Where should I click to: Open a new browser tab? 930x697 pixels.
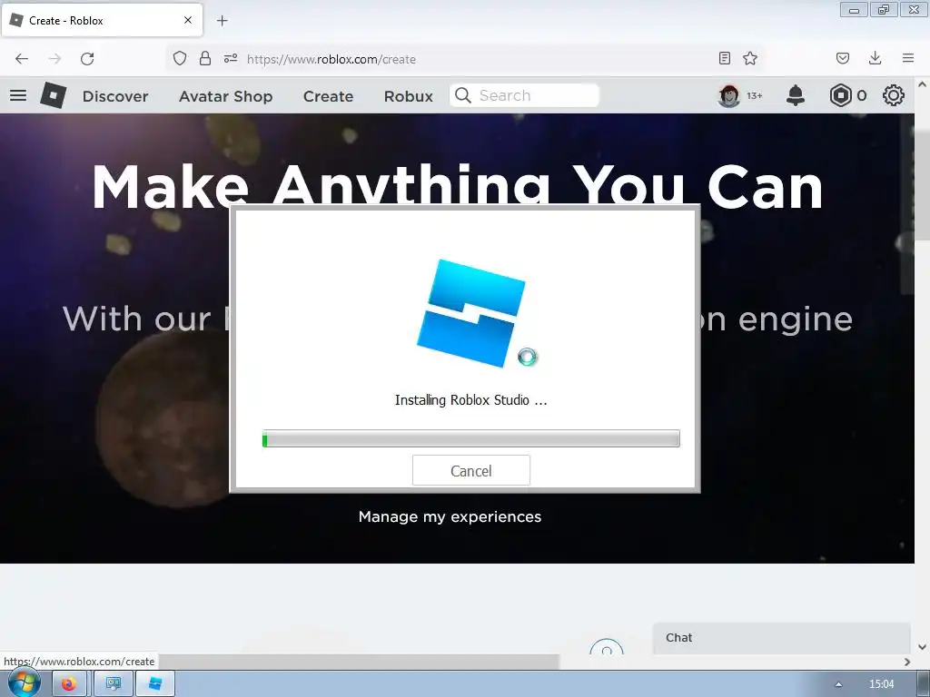(223, 21)
